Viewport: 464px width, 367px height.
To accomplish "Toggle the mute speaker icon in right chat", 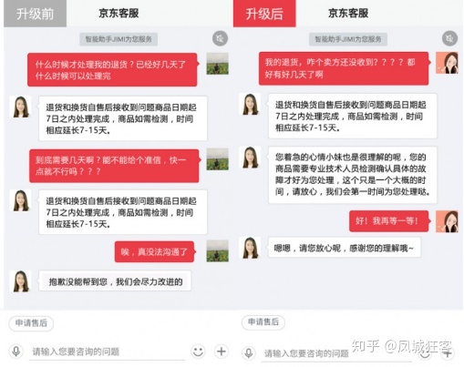I will coord(449,38).
